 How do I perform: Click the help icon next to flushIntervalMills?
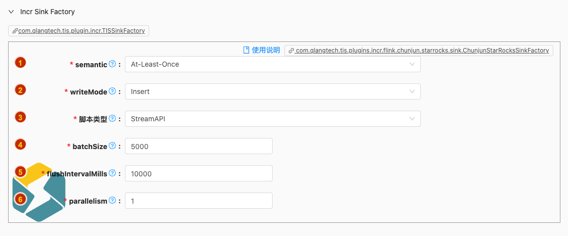click(112, 173)
